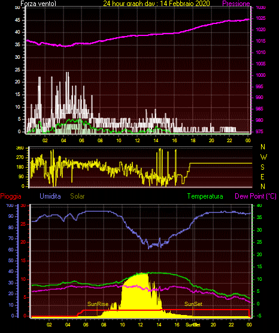Click the E compass direction label
The image size is (279, 333).
(262, 176)
